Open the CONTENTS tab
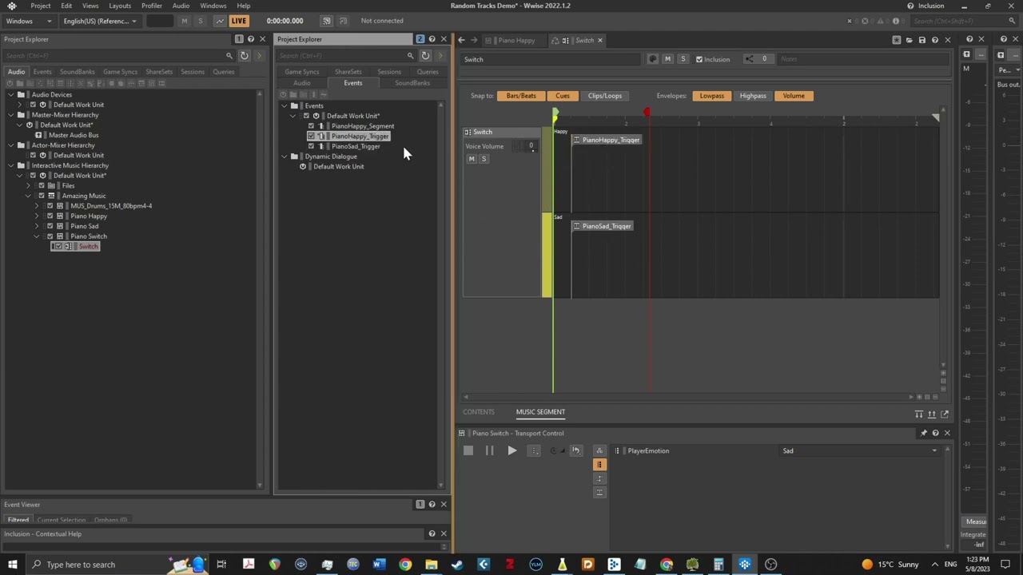Screen dimensions: 1023x575 pyautogui.click(x=479, y=412)
